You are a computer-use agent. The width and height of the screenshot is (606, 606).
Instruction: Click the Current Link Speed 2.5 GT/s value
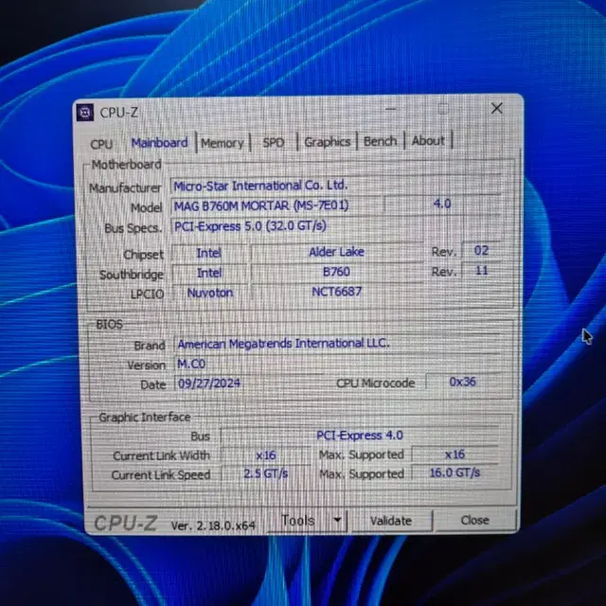click(266, 473)
